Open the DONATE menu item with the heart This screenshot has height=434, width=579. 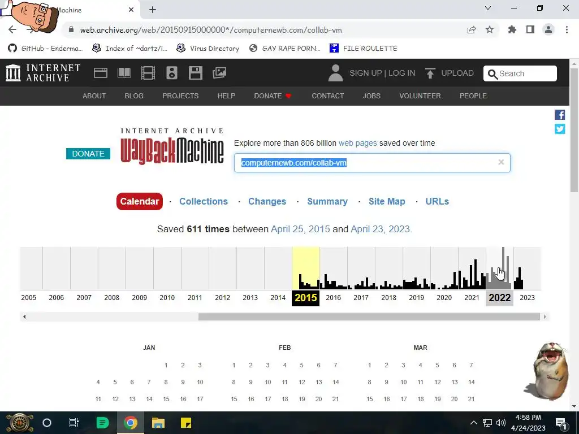point(273,96)
